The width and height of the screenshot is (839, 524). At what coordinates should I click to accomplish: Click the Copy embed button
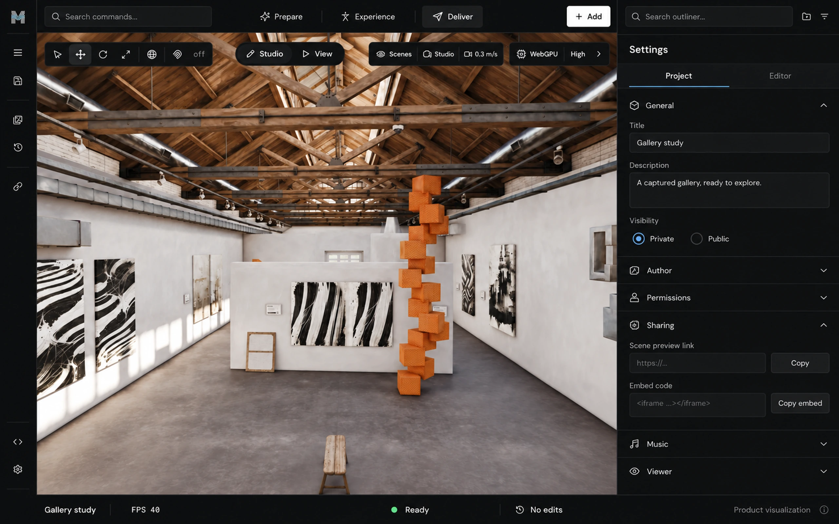[800, 403]
